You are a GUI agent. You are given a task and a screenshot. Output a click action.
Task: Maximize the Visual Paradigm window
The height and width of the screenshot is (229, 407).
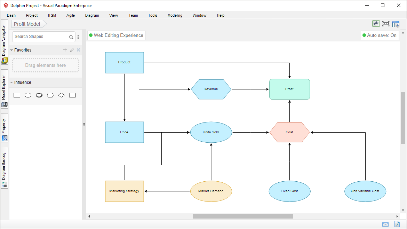pyautogui.click(x=383, y=5)
